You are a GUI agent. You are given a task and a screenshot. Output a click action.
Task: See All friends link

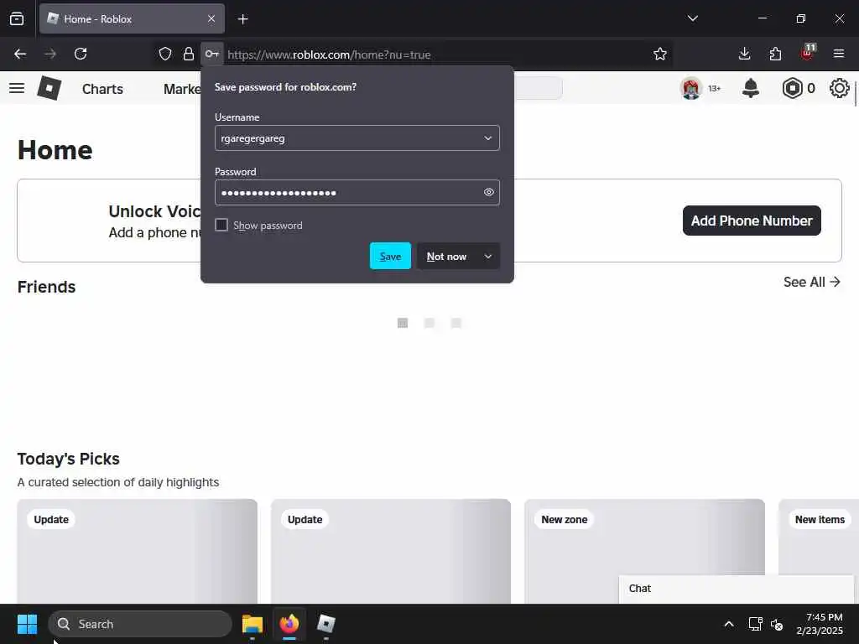click(811, 282)
